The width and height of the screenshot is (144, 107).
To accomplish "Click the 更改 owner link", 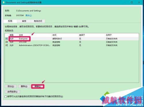I will click(x=29, y=16).
